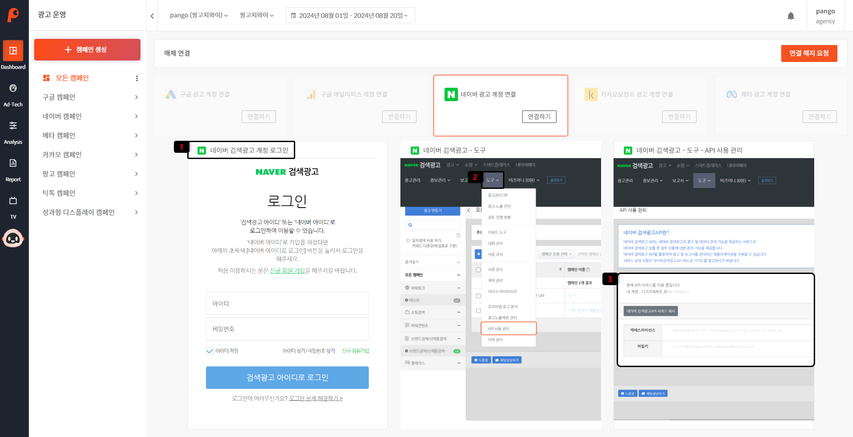Click the 로그인 문제 해결하기 link in guide

[x=316, y=399]
